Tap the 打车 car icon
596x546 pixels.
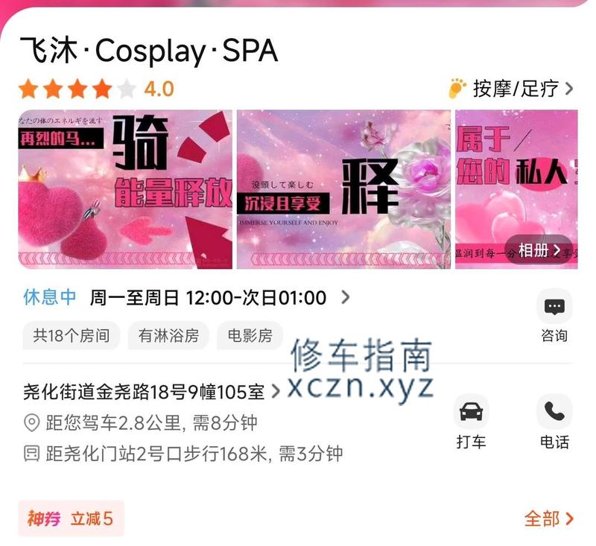471,411
